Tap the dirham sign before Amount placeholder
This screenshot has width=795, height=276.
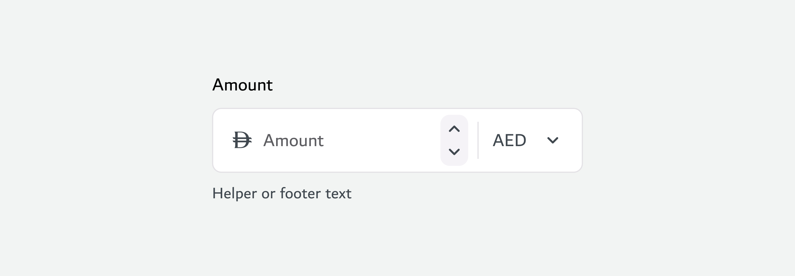pyautogui.click(x=242, y=140)
